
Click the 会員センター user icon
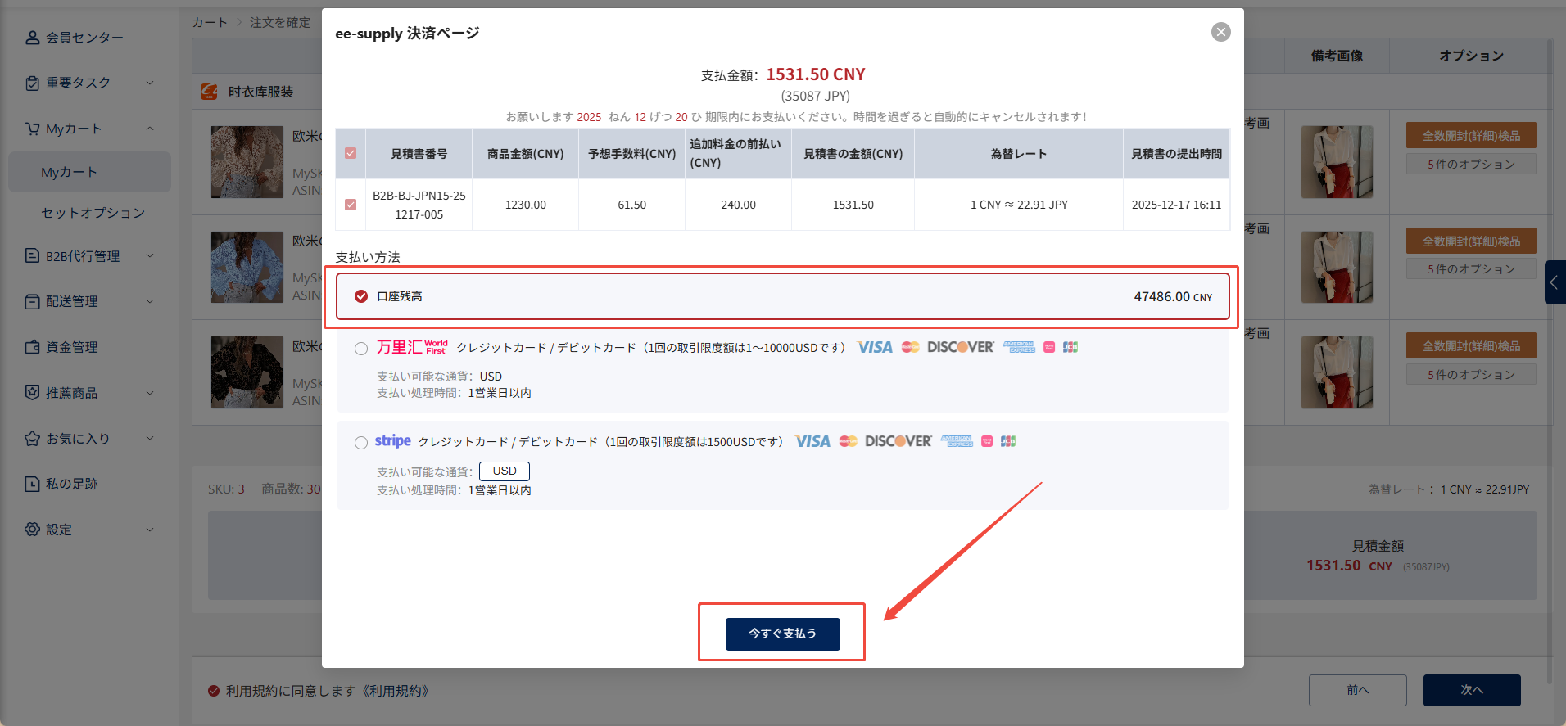click(x=33, y=38)
